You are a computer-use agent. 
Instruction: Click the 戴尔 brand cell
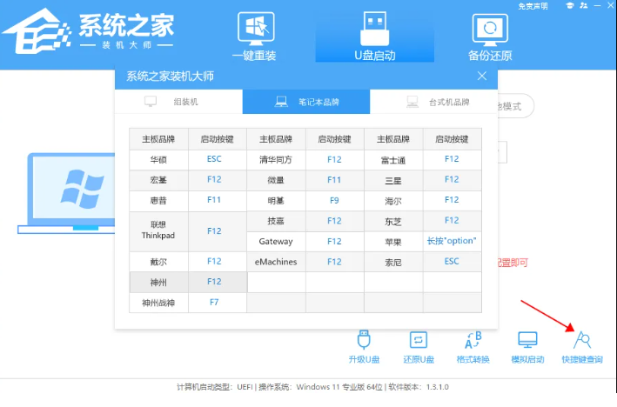click(x=158, y=262)
